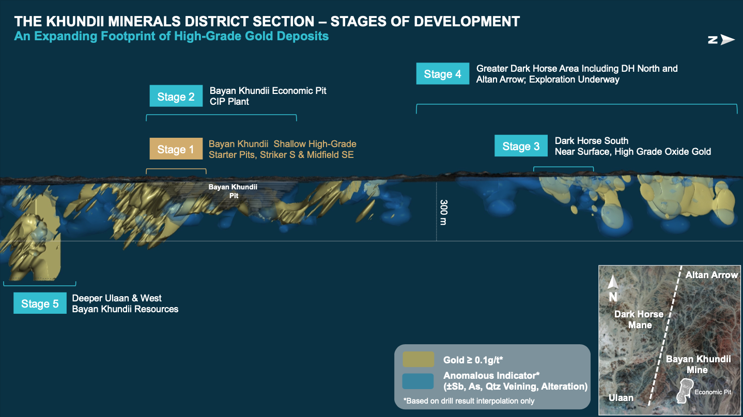Select the Stage 2 label box
The width and height of the screenshot is (743, 417).
pyautogui.click(x=176, y=97)
